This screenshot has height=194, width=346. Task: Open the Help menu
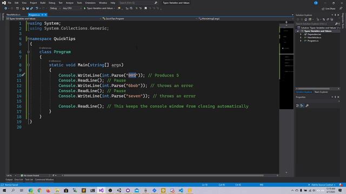(x=113, y=3)
